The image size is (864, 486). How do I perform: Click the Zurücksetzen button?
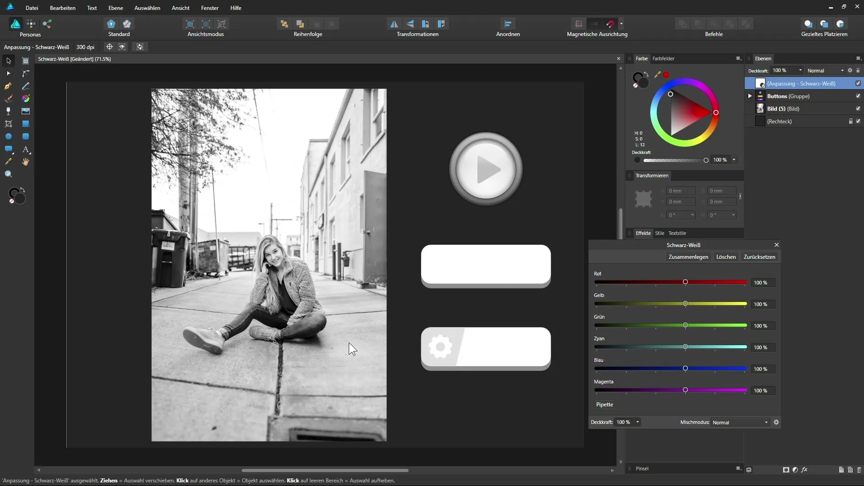pyautogui.click(x=760, y=257)
